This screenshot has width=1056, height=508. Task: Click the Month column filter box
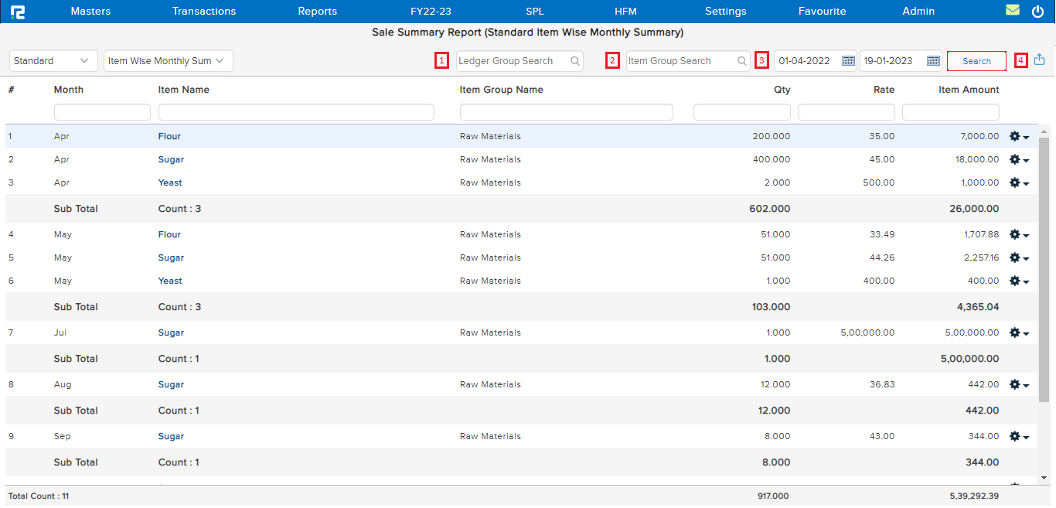click(101, 111)
